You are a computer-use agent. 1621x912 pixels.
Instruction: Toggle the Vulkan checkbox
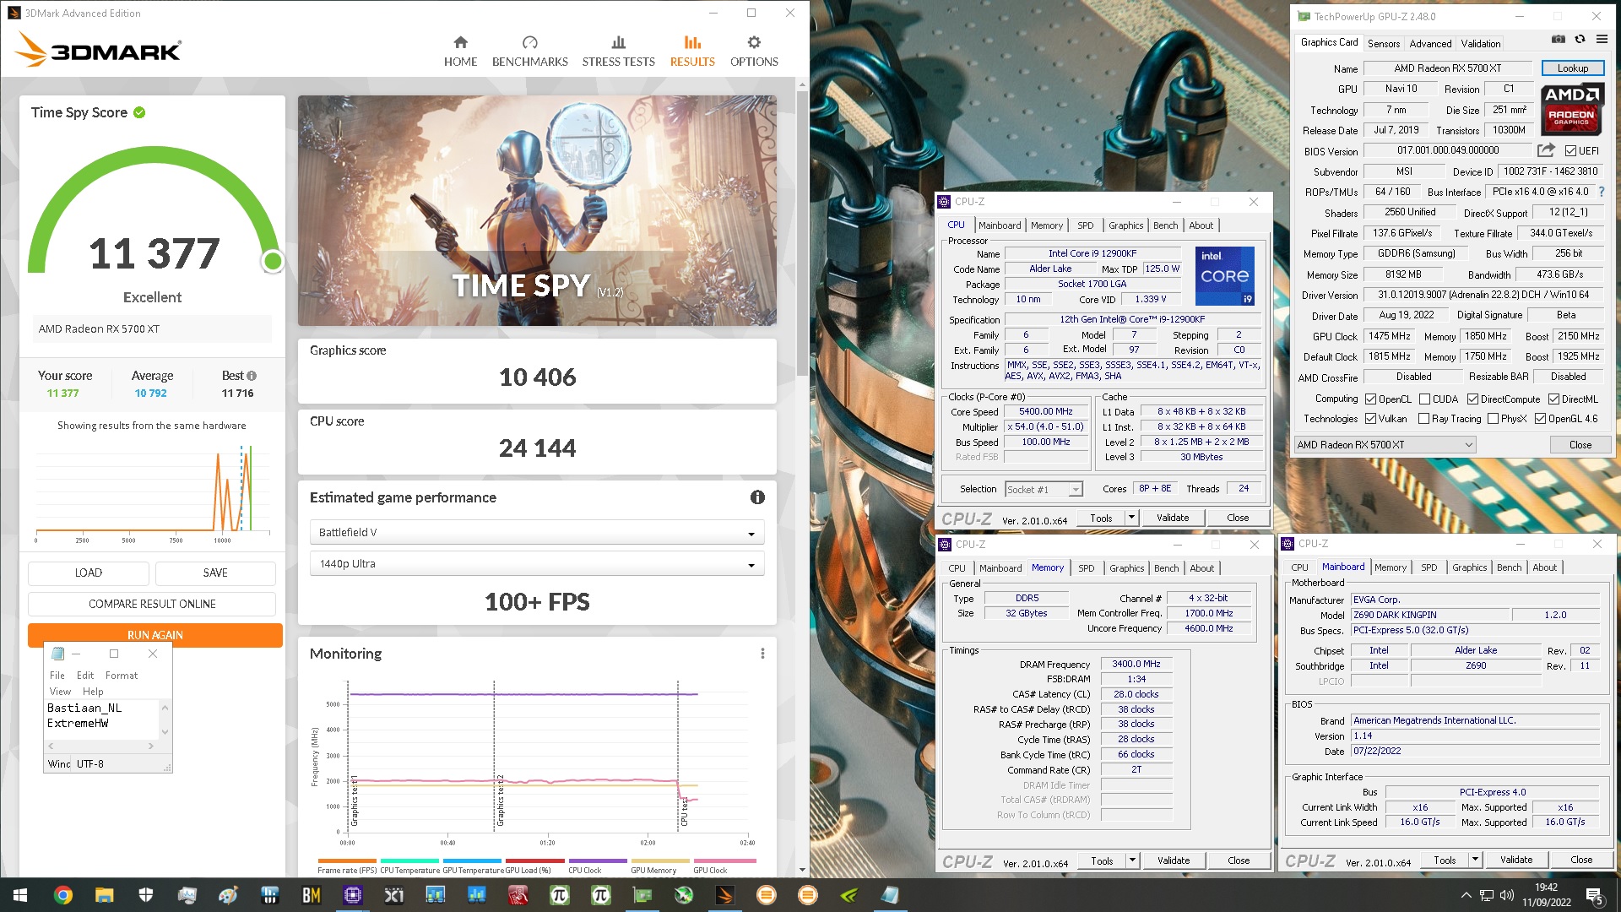pos(1371,419)
